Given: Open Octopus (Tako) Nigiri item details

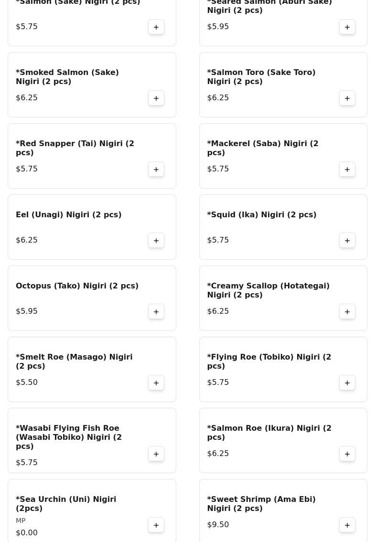Looking at the screenshot, I should pyautogui.click(x=77, y=286).
